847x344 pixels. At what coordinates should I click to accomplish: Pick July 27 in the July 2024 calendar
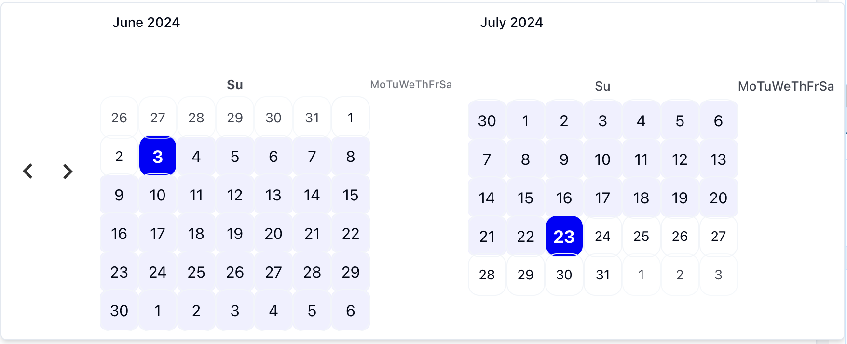[718, 236]
